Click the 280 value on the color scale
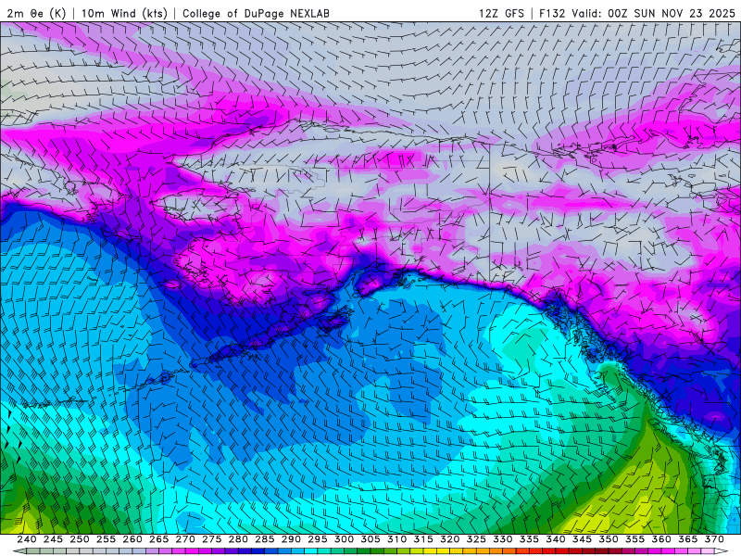The width and height of the screenshot is (741, 556). coord(238,539)
